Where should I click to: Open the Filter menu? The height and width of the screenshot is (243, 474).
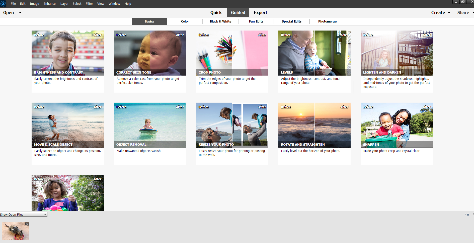click(89, 4)
